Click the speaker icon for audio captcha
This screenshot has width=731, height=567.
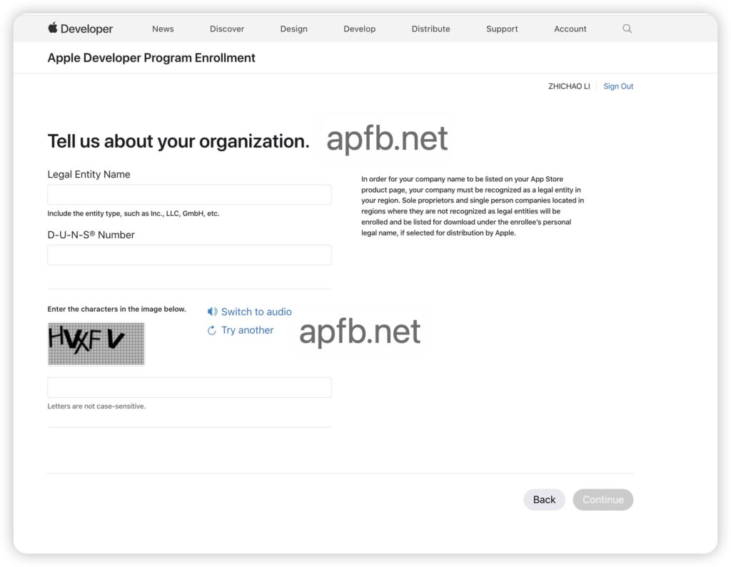212,311
